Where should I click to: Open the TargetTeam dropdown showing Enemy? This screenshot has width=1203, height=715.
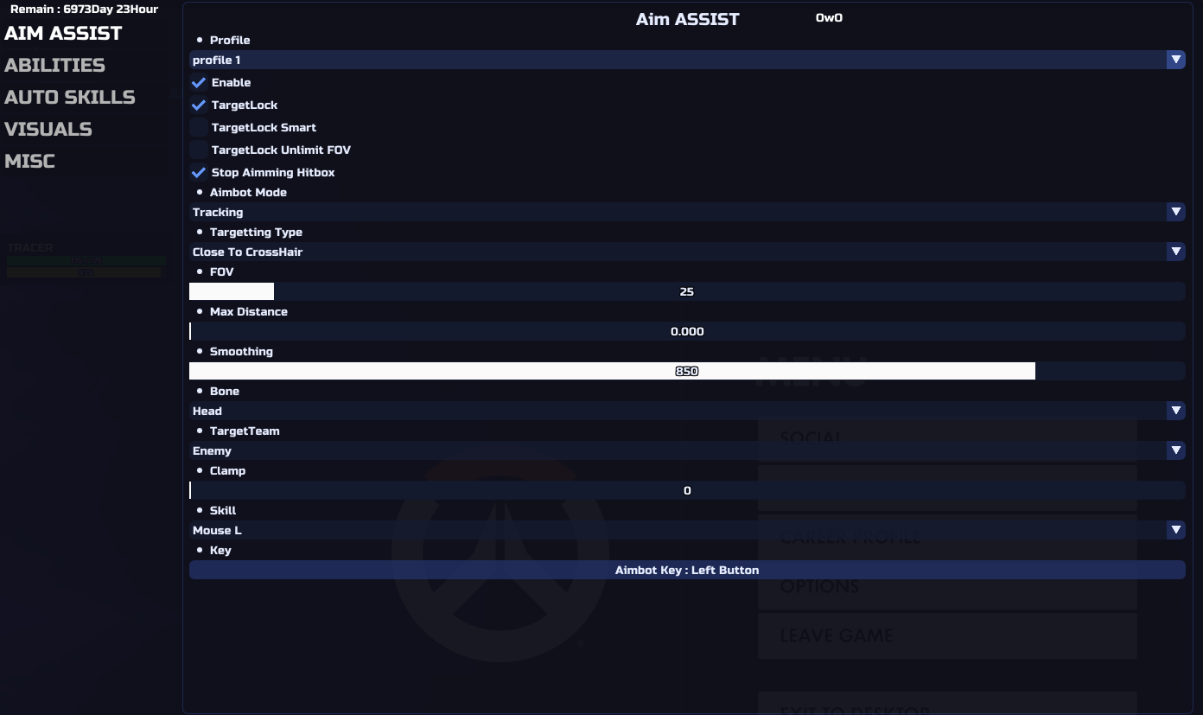pos(687,450)
